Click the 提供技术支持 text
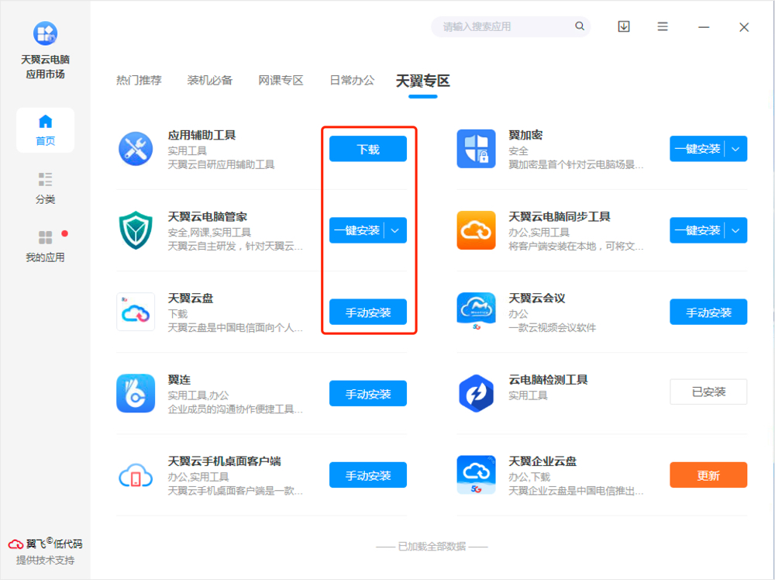 click(45, 560)
